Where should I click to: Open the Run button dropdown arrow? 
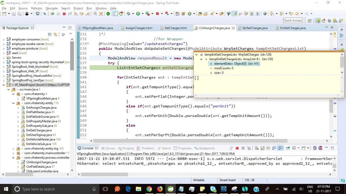(x=143, y=14)
